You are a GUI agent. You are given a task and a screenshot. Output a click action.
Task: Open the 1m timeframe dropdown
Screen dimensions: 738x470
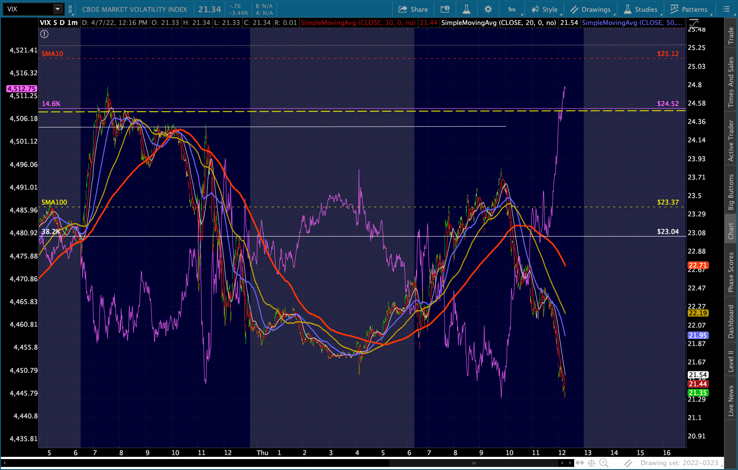coord(512,9)
